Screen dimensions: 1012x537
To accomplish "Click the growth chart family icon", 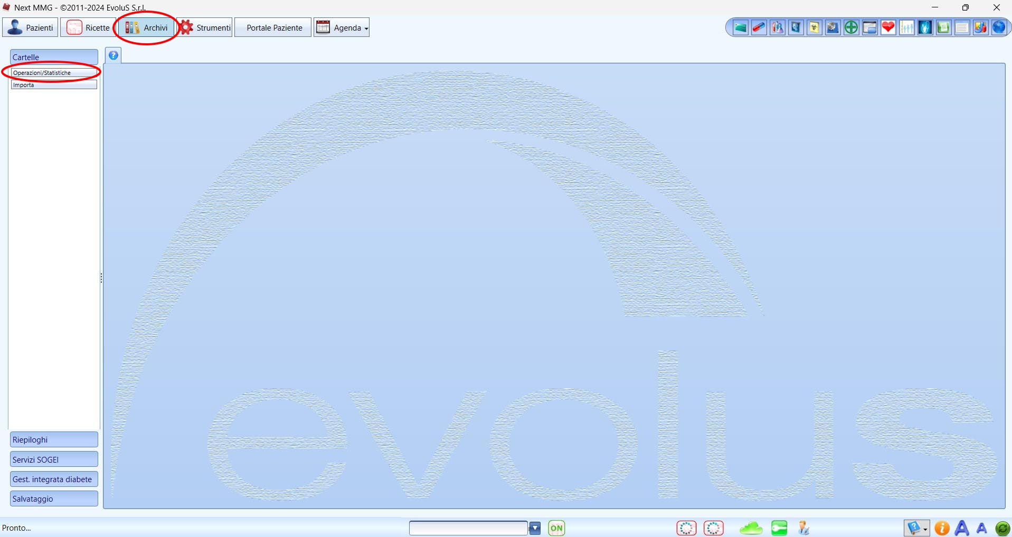I will click(906, 27).
